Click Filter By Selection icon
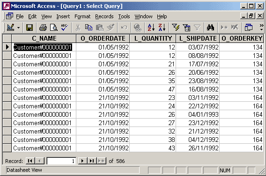Viewport: 266px width, 176px height. pos(176,28)
